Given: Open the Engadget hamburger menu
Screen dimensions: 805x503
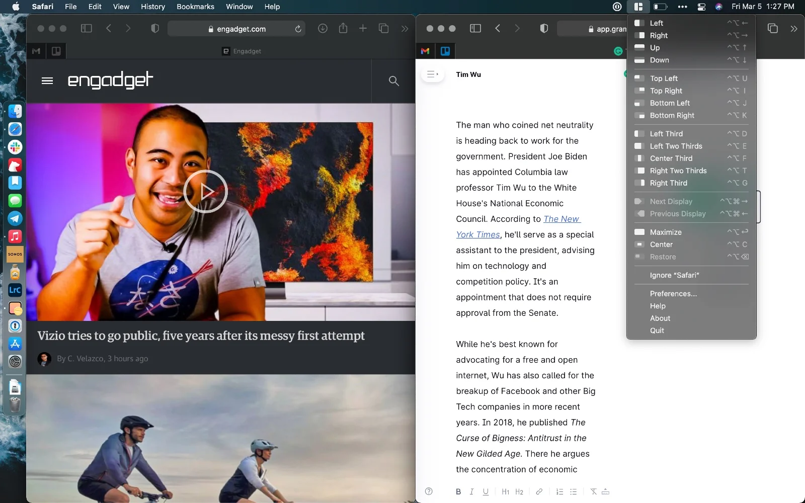Looking at the screenshot, I should pos(47,81).
